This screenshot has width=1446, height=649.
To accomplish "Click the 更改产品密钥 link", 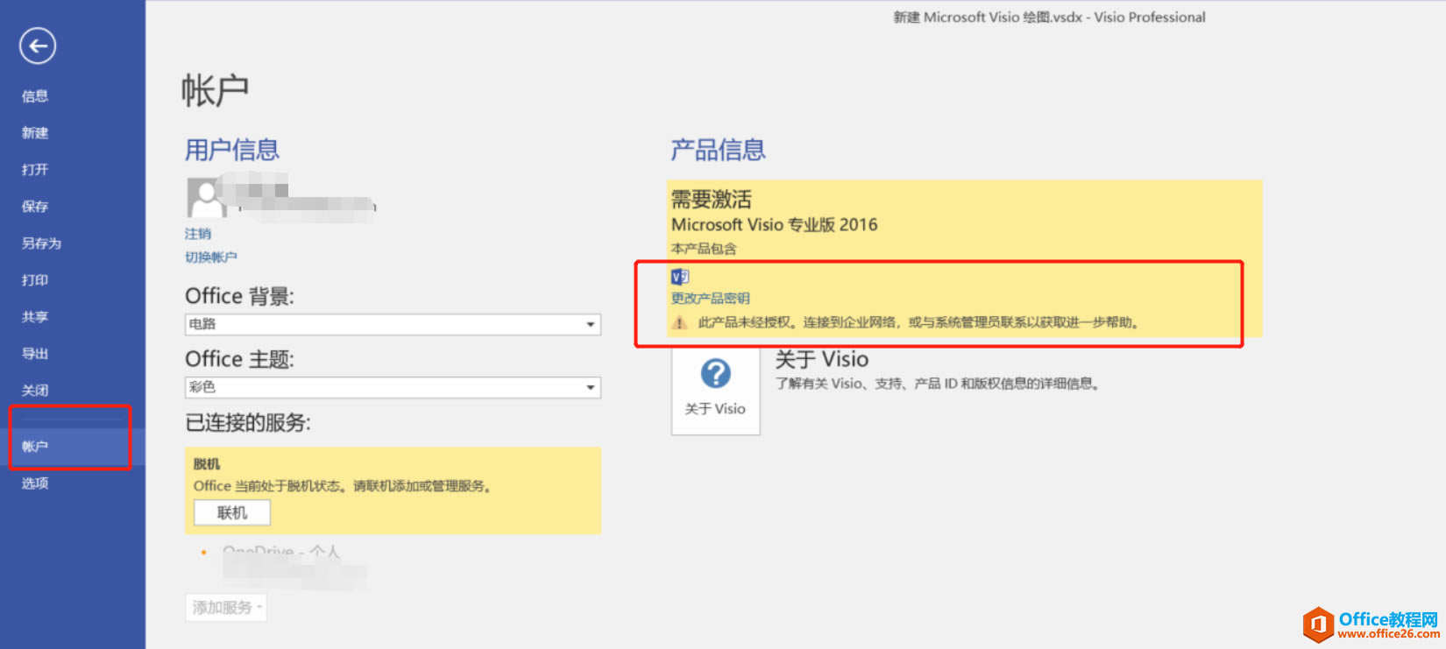I will coord(711,299).
